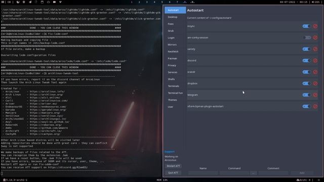Open the Services sidebar tab
The width and height of the screenshot is (324, 182).
pyautogui.click(x=175, y=72)
